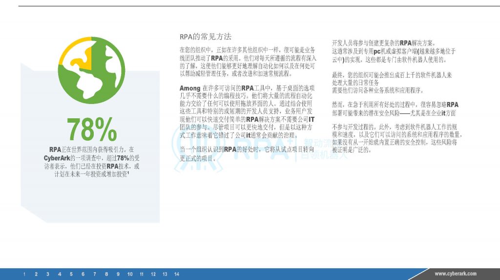Select page 10 in footer navigation
The image size is (500, 280).
pos(130,274)
